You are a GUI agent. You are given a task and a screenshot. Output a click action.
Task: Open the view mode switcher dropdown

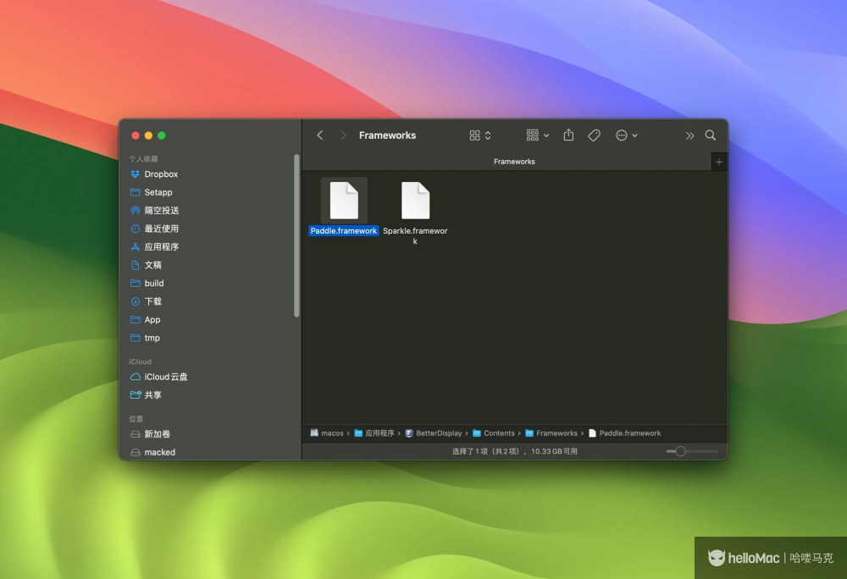click(x=480, y=135)
